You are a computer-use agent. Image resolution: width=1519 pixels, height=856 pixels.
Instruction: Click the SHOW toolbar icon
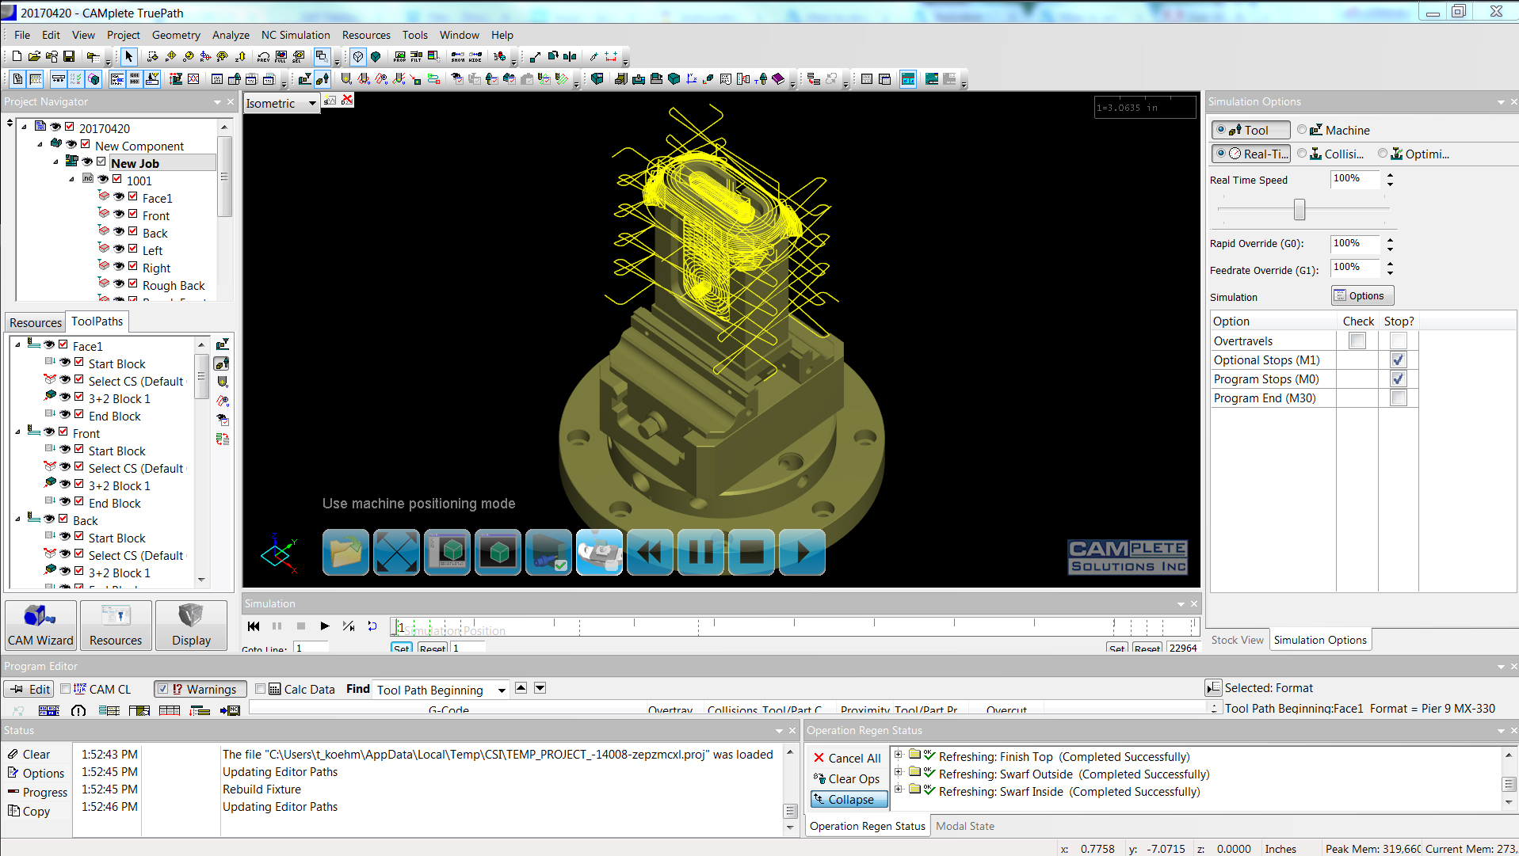(x=458, y=56)
